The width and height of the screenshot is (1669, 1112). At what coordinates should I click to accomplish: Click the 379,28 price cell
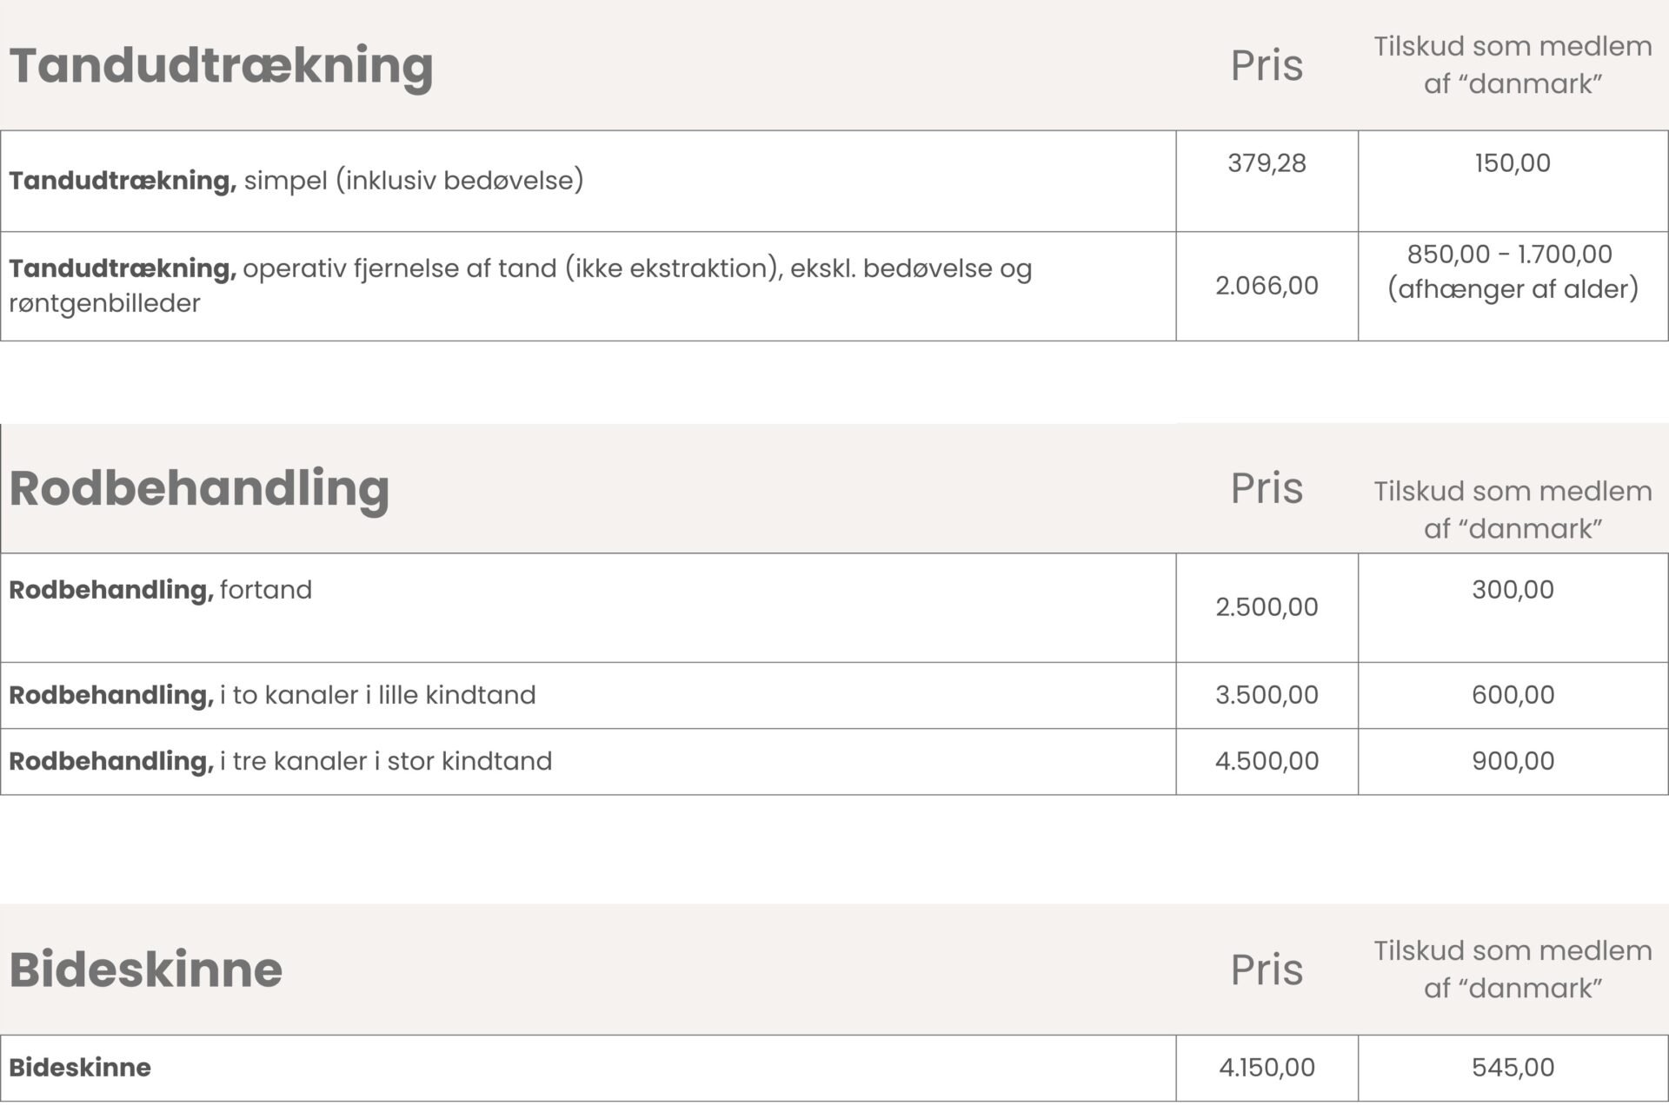[1267, 163]
